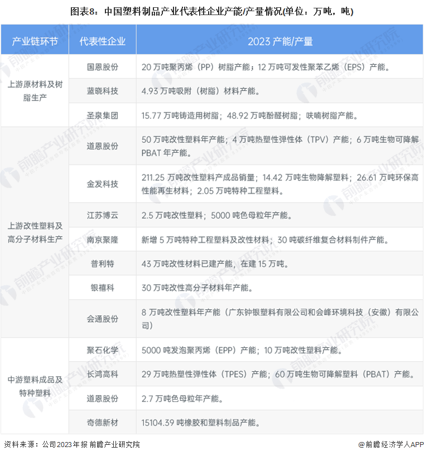The height and width of the screenshot is (456, 424).
Task: Select the 产业链环节 column header
Action: 35,40
